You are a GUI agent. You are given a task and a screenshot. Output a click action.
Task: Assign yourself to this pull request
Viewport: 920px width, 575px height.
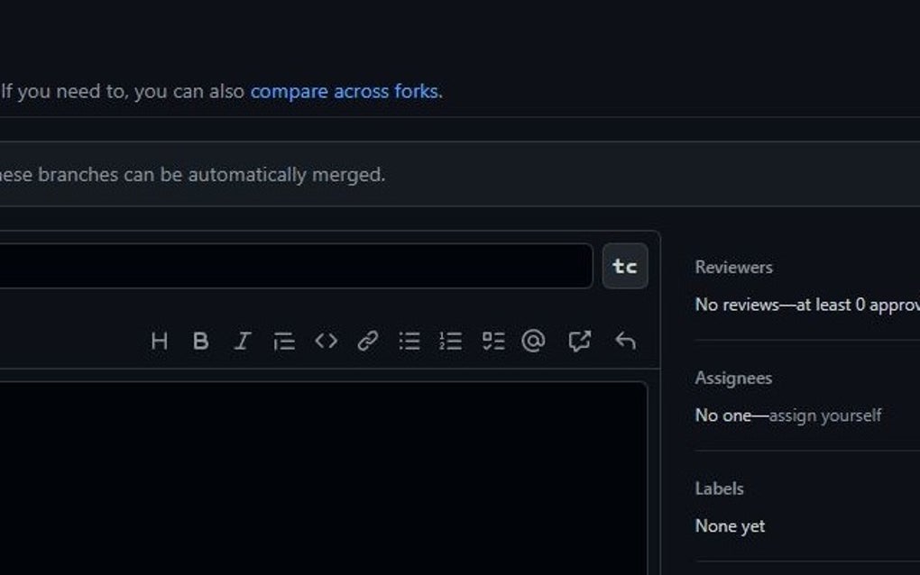point(825,415)
